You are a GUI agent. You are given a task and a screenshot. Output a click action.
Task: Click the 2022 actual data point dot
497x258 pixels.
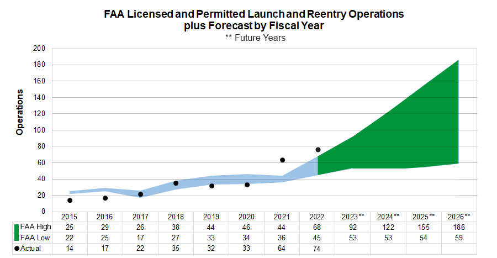point(318,150)
